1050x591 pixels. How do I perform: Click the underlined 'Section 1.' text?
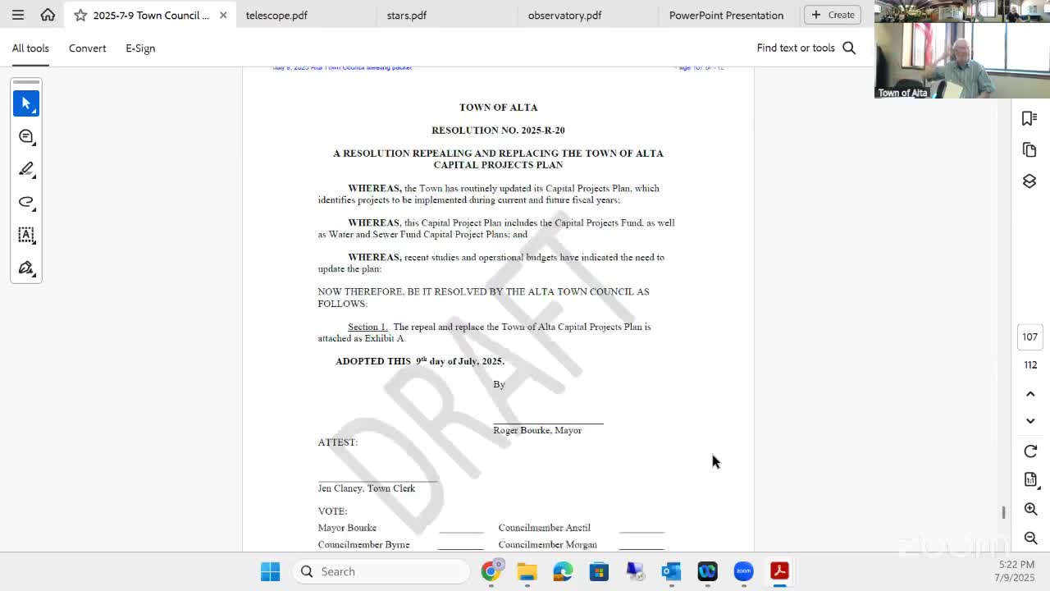tap(367, 327)
